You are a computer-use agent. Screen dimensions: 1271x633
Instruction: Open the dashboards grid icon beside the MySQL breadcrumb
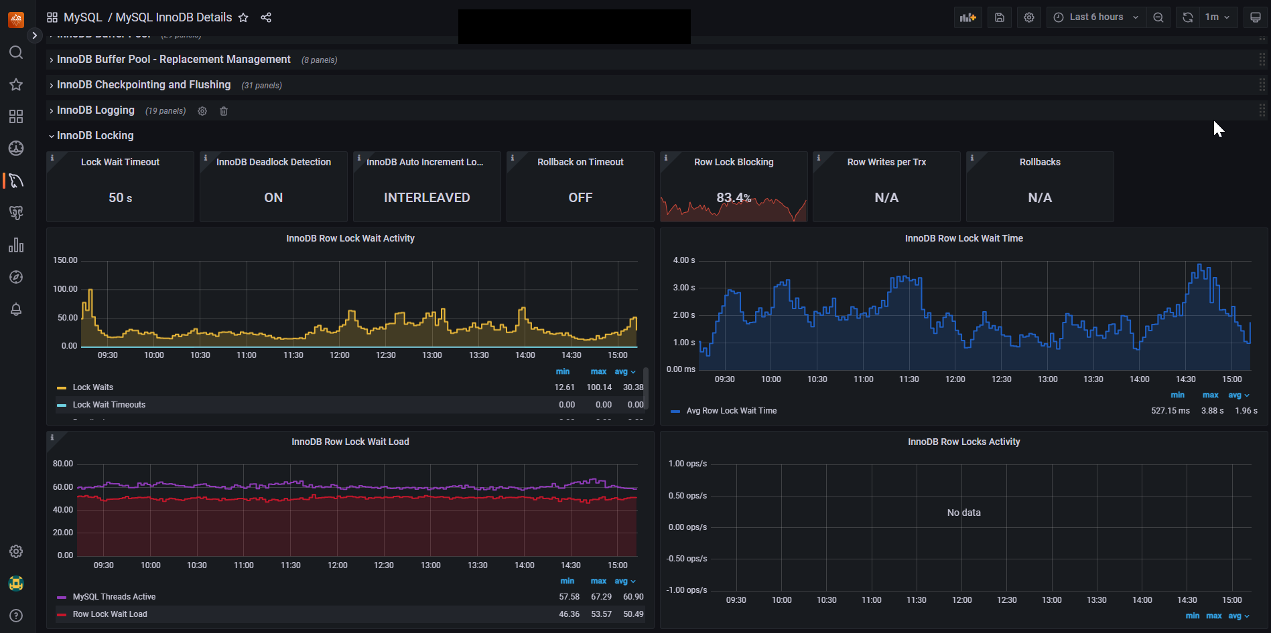(x=52, y=17)
